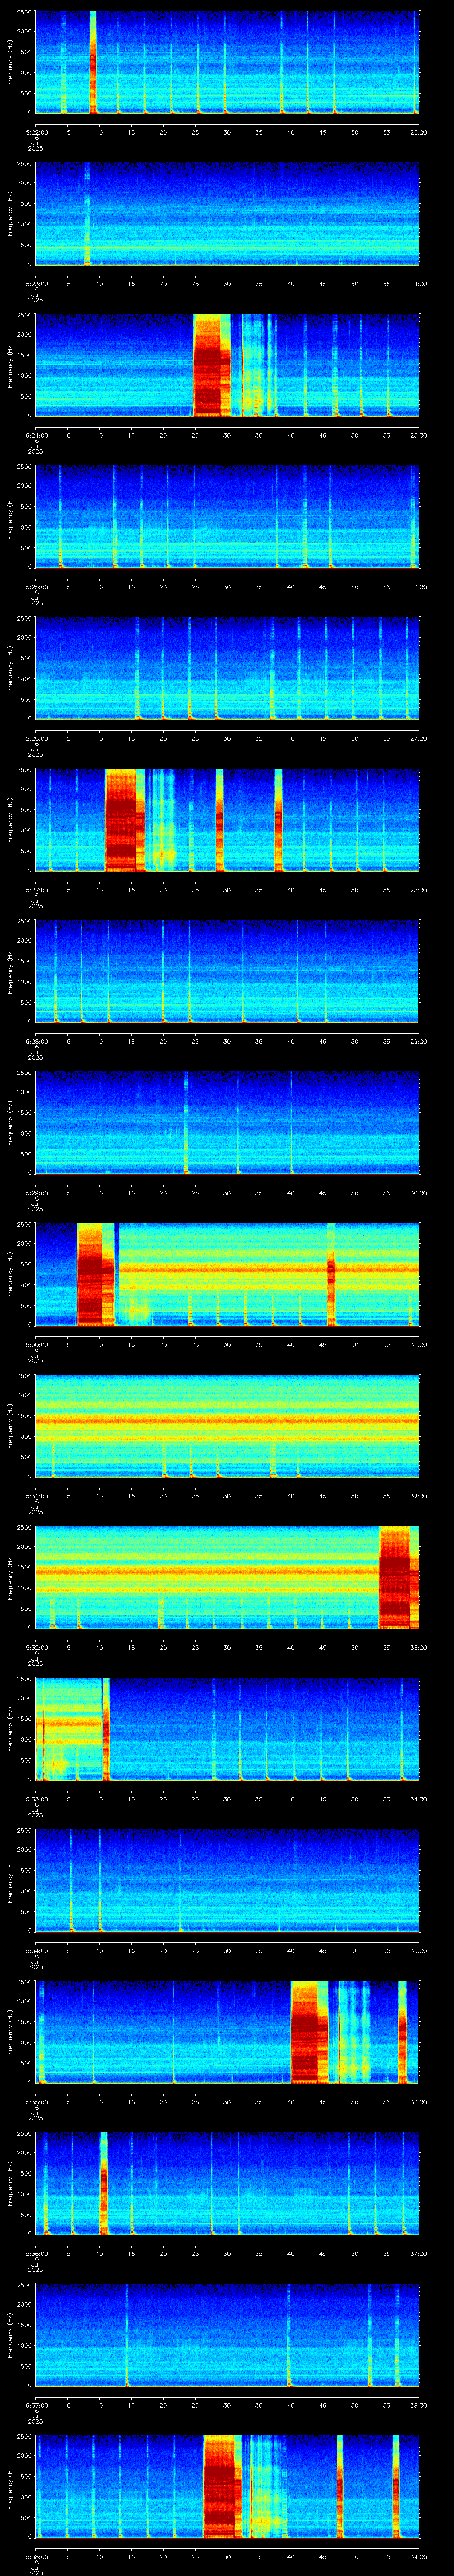
Task: Click the 35:00 end time label
Action: tap(418, 1950)
